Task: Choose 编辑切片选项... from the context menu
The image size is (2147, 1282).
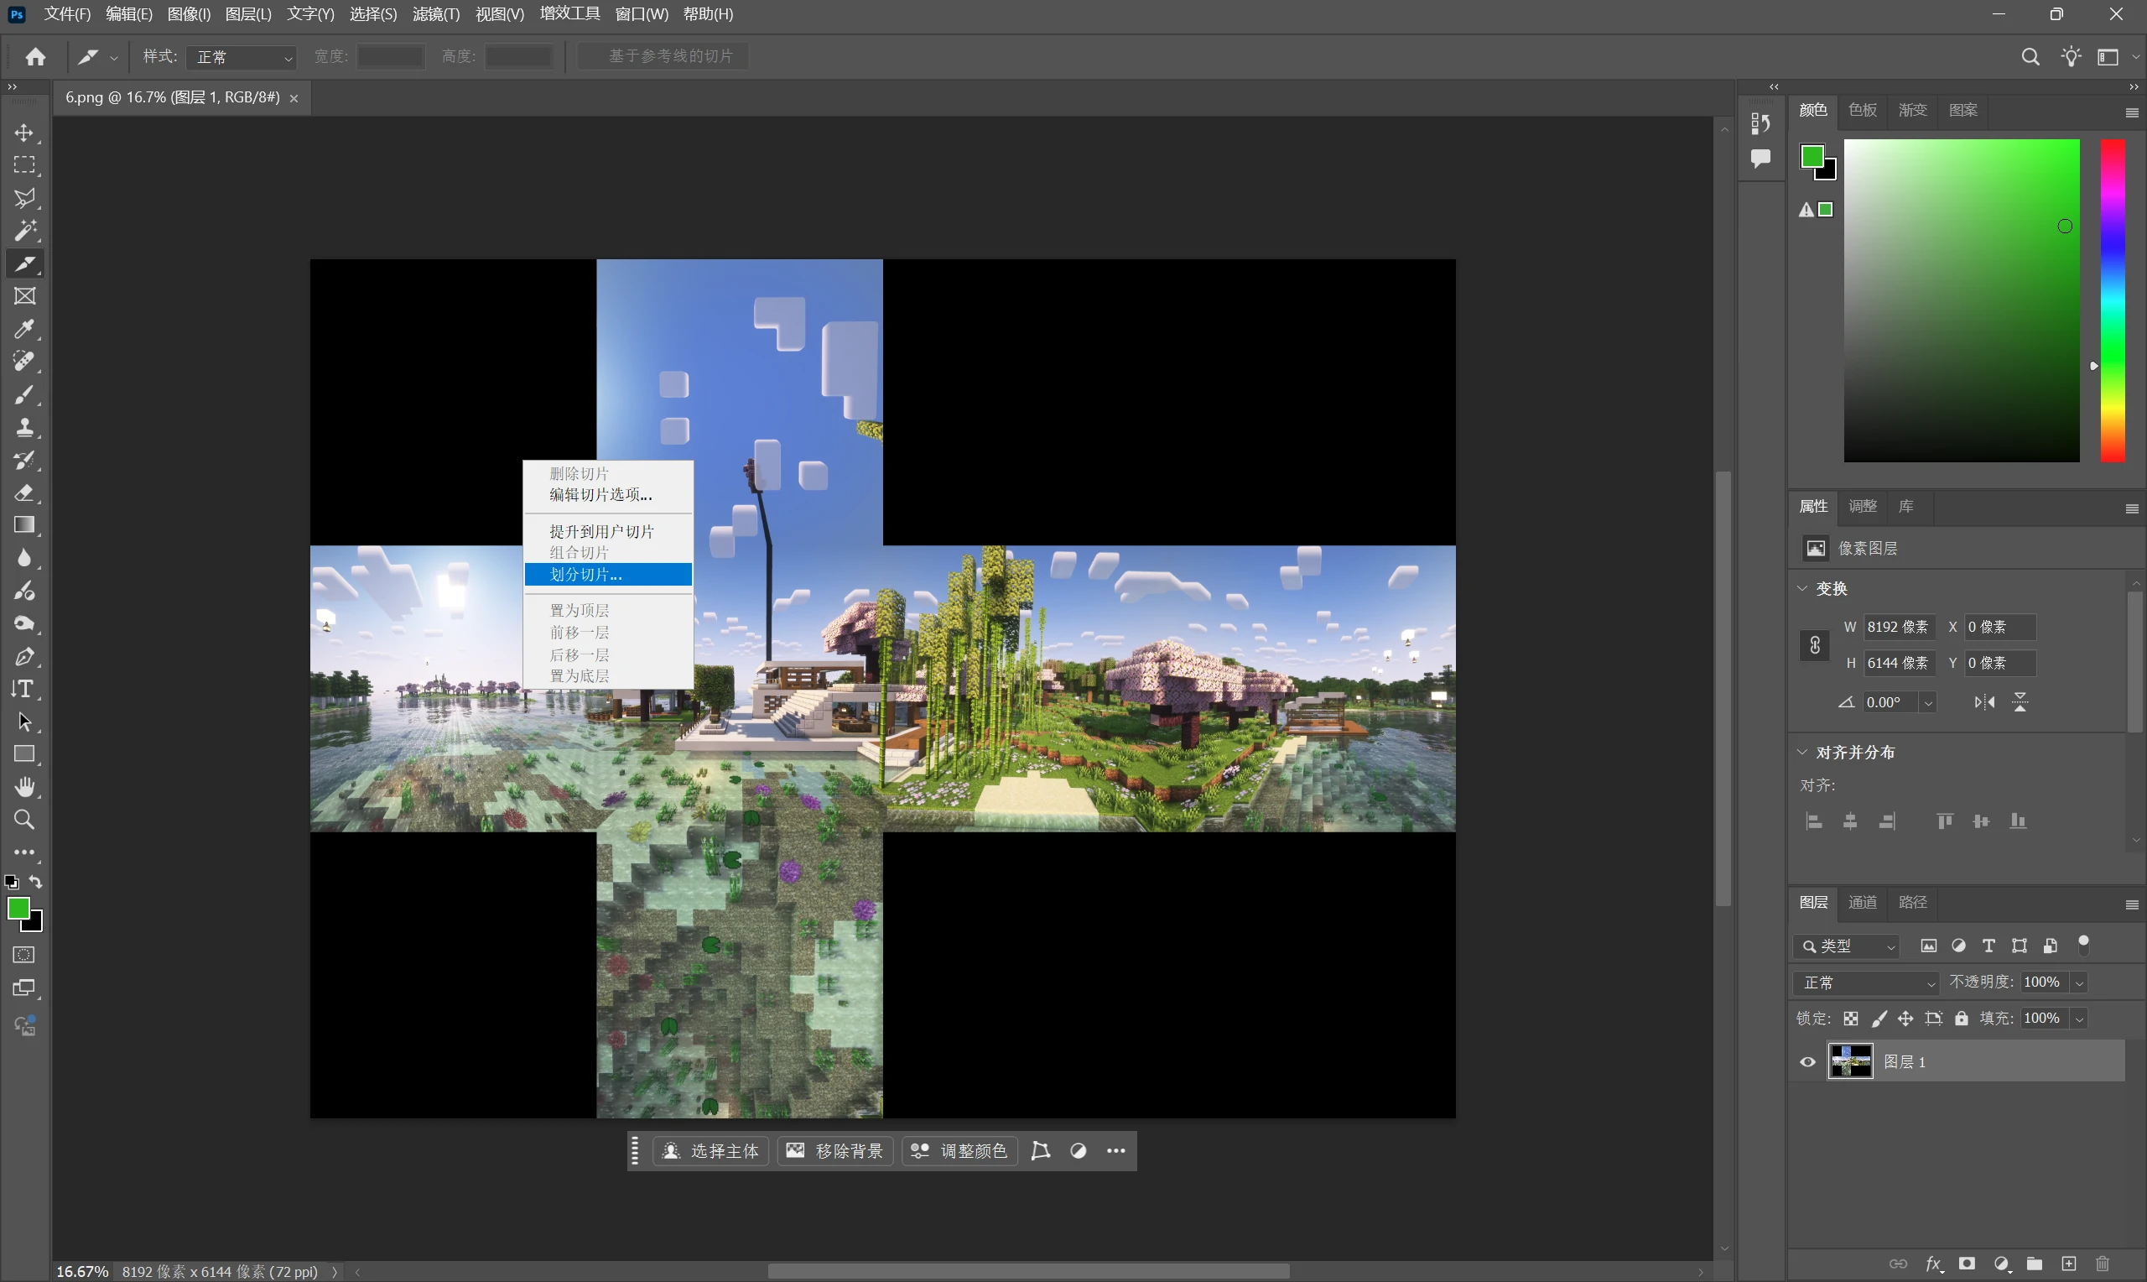Action: pos(609,495)
